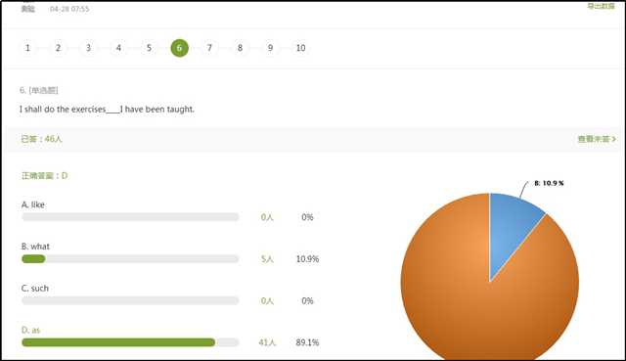Viewport: 626px width, 361px height.
Task: Open question 4 in the navigator
Action: [x=119, y=48]
